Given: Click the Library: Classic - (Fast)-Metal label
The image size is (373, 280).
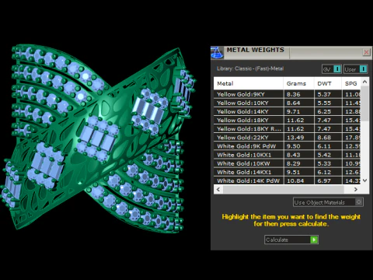Looking at the screenshot, I should point(250,68).
